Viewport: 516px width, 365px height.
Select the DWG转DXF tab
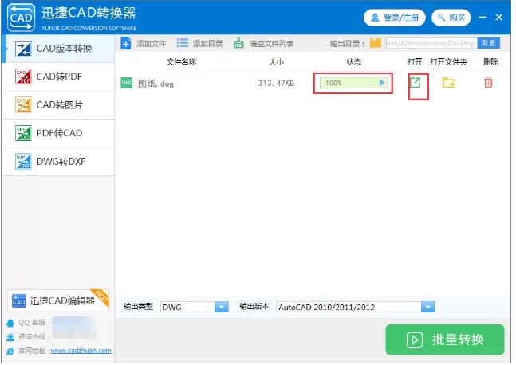tap(58, 162)
